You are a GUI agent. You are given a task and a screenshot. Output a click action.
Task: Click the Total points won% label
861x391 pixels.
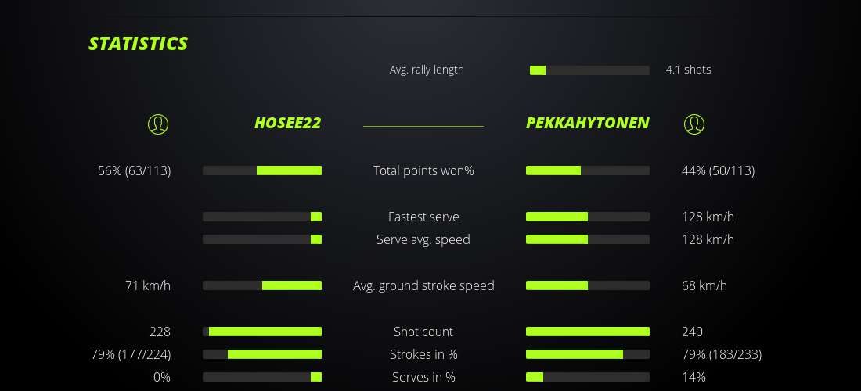pos(423,170)
